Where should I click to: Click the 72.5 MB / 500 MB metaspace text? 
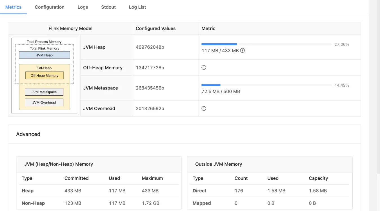221,91
